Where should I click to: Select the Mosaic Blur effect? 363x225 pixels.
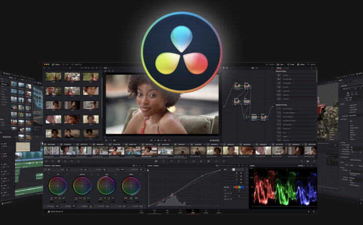click(x=295, y=91)
